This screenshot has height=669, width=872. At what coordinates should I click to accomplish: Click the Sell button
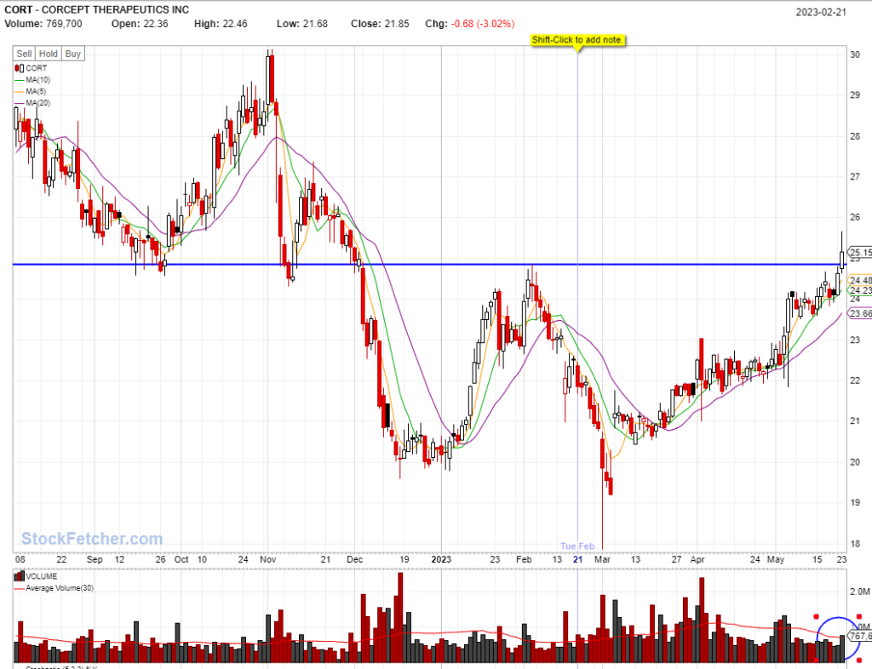click(24, 54)
